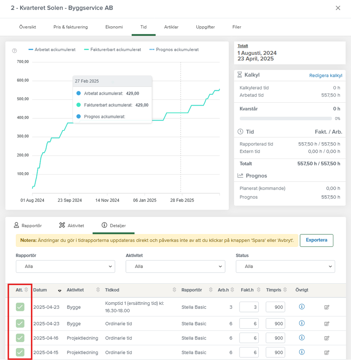This screenshot has height=360, width=351.
Task: Sort by Datum column arrow
Action: click(60, 291)
